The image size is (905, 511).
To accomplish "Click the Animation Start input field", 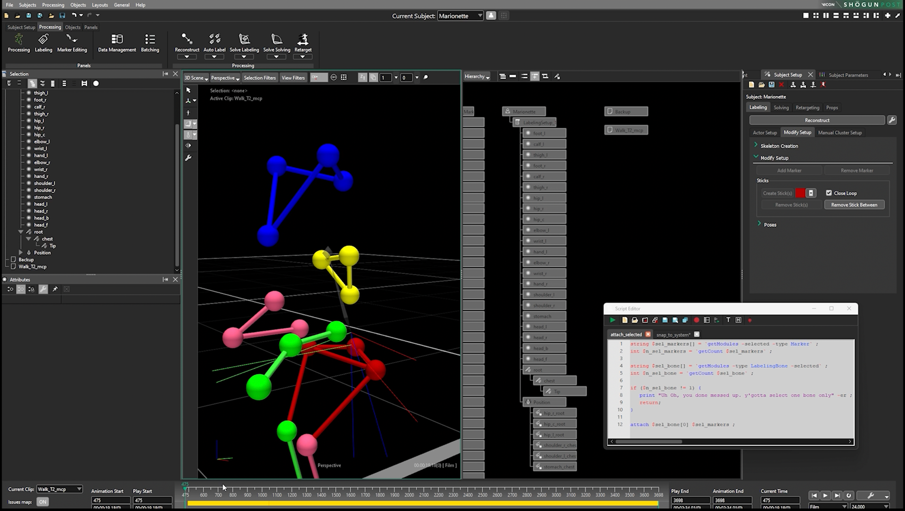I will [x=111, y=500].
